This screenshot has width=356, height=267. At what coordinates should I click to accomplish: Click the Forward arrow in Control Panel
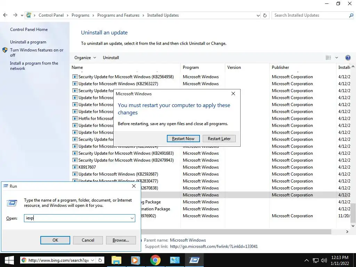pyautogui.click(x=15, y=15)
